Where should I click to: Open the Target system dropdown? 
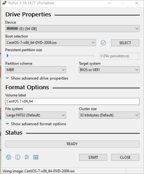tap(109, 70)
